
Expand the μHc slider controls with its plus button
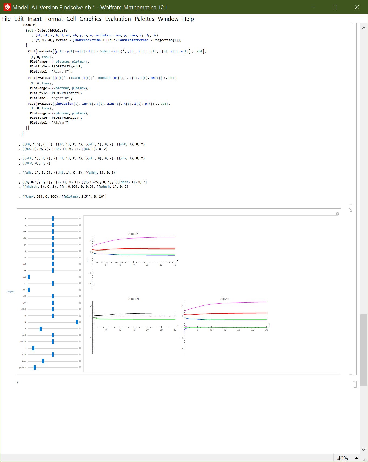tap(80, 296)
